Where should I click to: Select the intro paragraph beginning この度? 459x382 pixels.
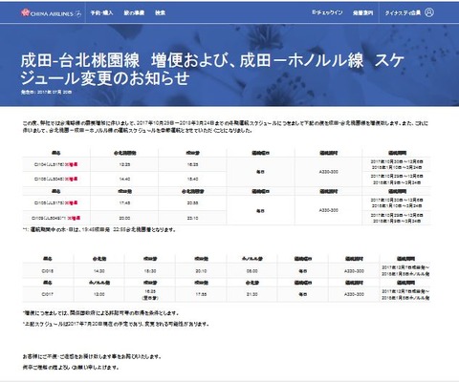pos(226,126)
